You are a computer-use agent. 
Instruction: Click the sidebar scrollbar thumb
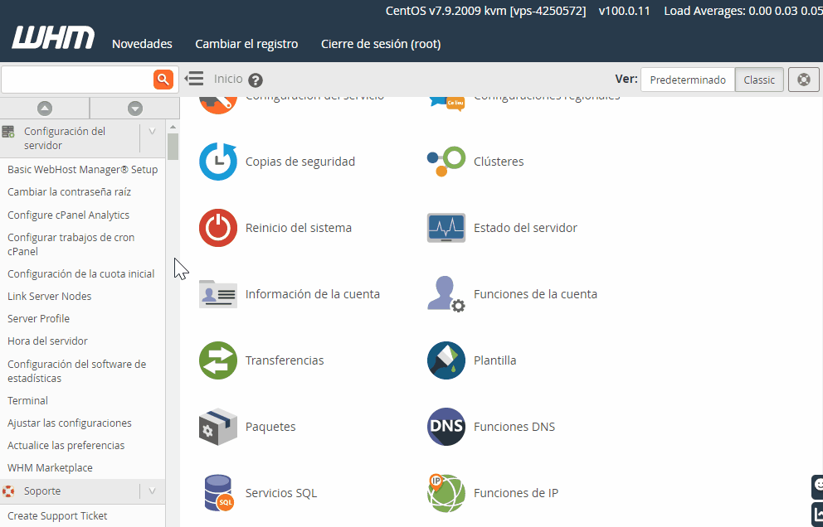click(x=173, y=147)
